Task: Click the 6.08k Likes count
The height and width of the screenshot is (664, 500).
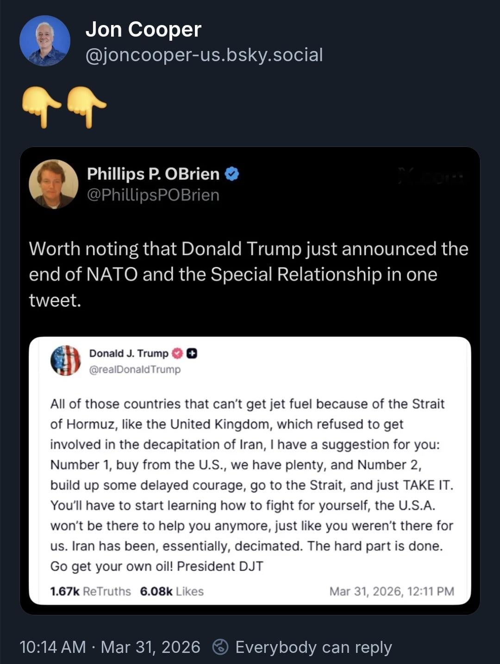Action: 172,591
